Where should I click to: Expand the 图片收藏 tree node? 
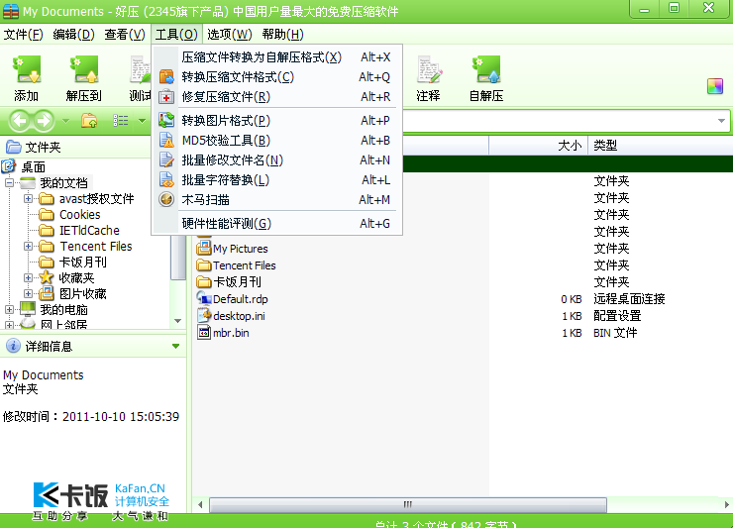click(28, 293)
